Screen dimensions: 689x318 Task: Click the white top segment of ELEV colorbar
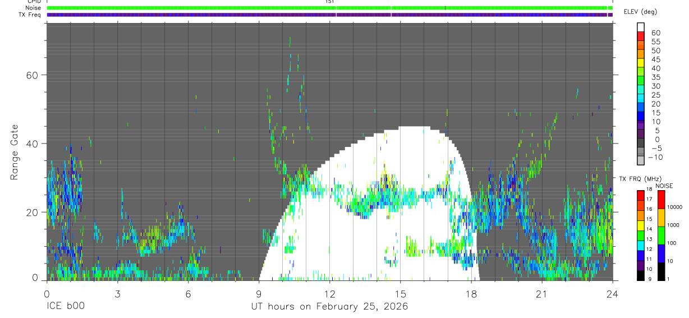tap(641, 27)
